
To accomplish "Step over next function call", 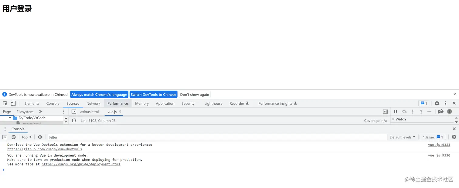I will point(404,112).
